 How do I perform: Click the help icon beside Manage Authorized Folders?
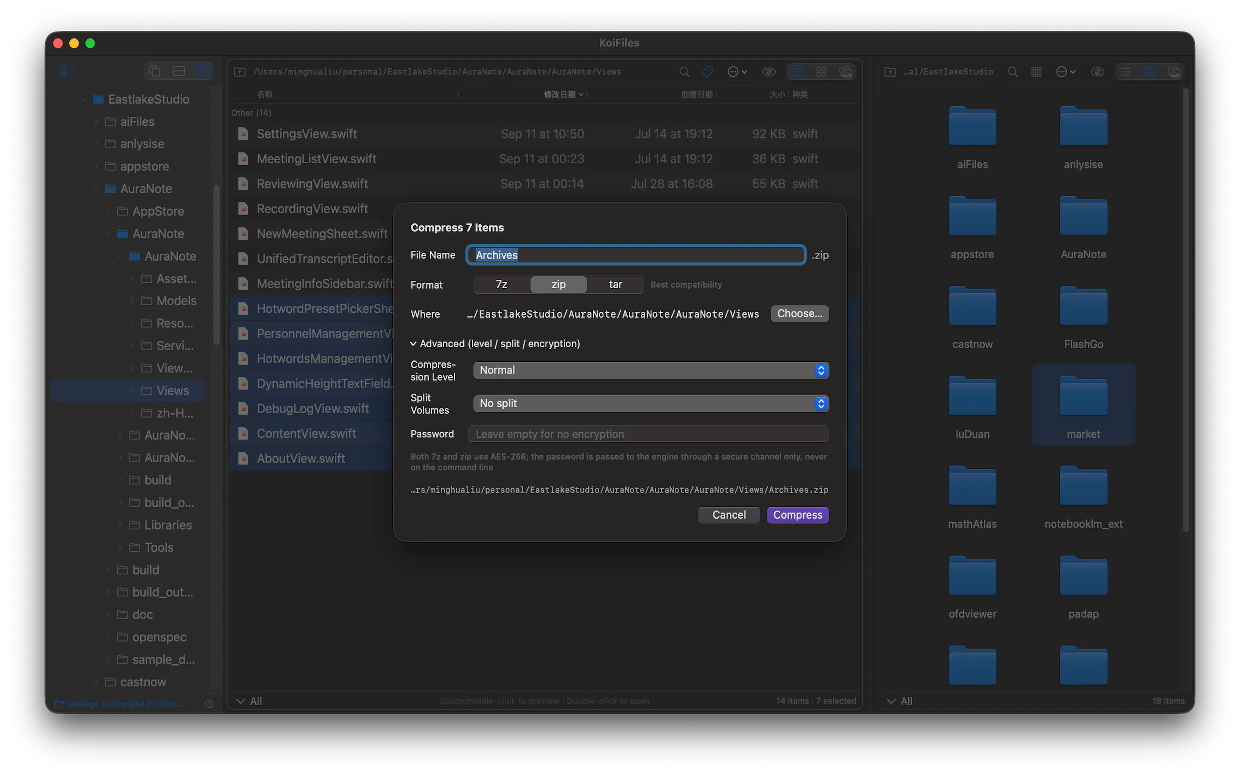pyautogui.click(x=209, y=704)
